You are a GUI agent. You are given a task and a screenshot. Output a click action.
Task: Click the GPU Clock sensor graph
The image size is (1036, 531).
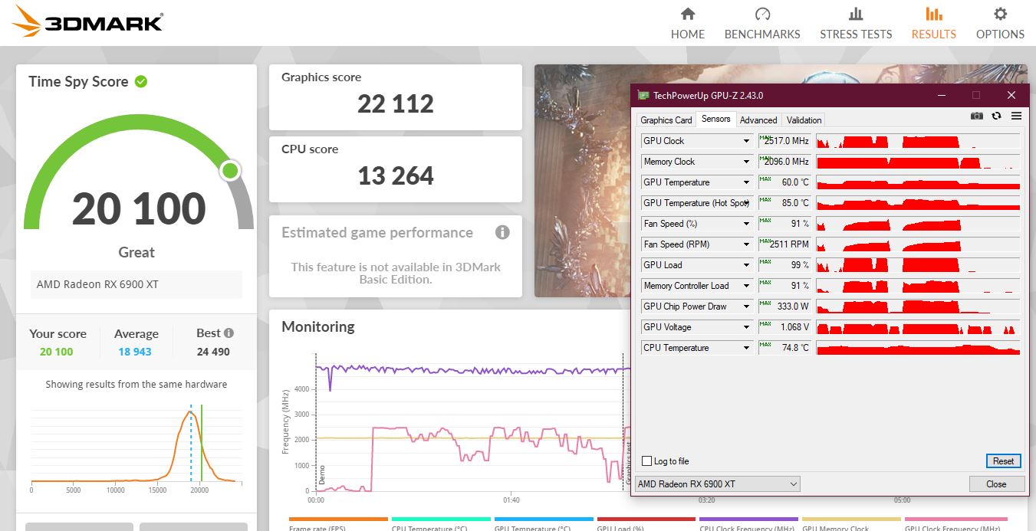point(918,141)
